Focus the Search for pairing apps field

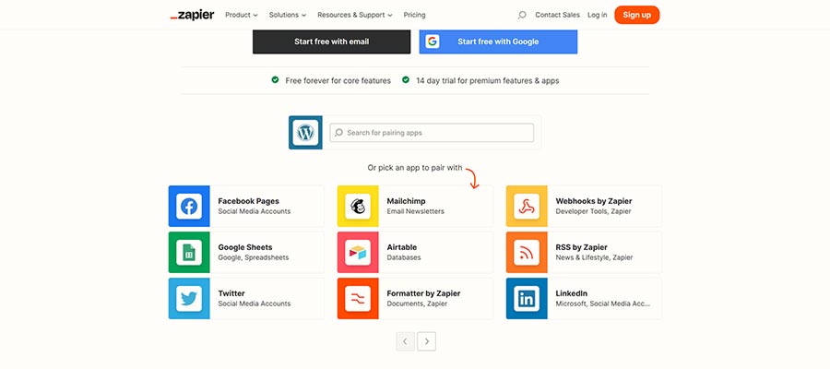tap(432, 133)
